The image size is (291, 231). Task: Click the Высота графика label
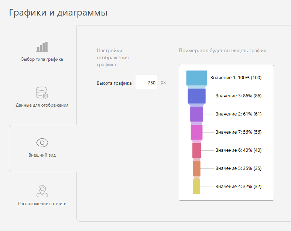[114, 83]
